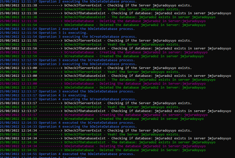Image resolution: width=235 pixels, height=158 pixels.
Task: Click 'Operation 4 executed the bCreateDatabase process' line
Action: pyautogui.click(x=67, y=122)
